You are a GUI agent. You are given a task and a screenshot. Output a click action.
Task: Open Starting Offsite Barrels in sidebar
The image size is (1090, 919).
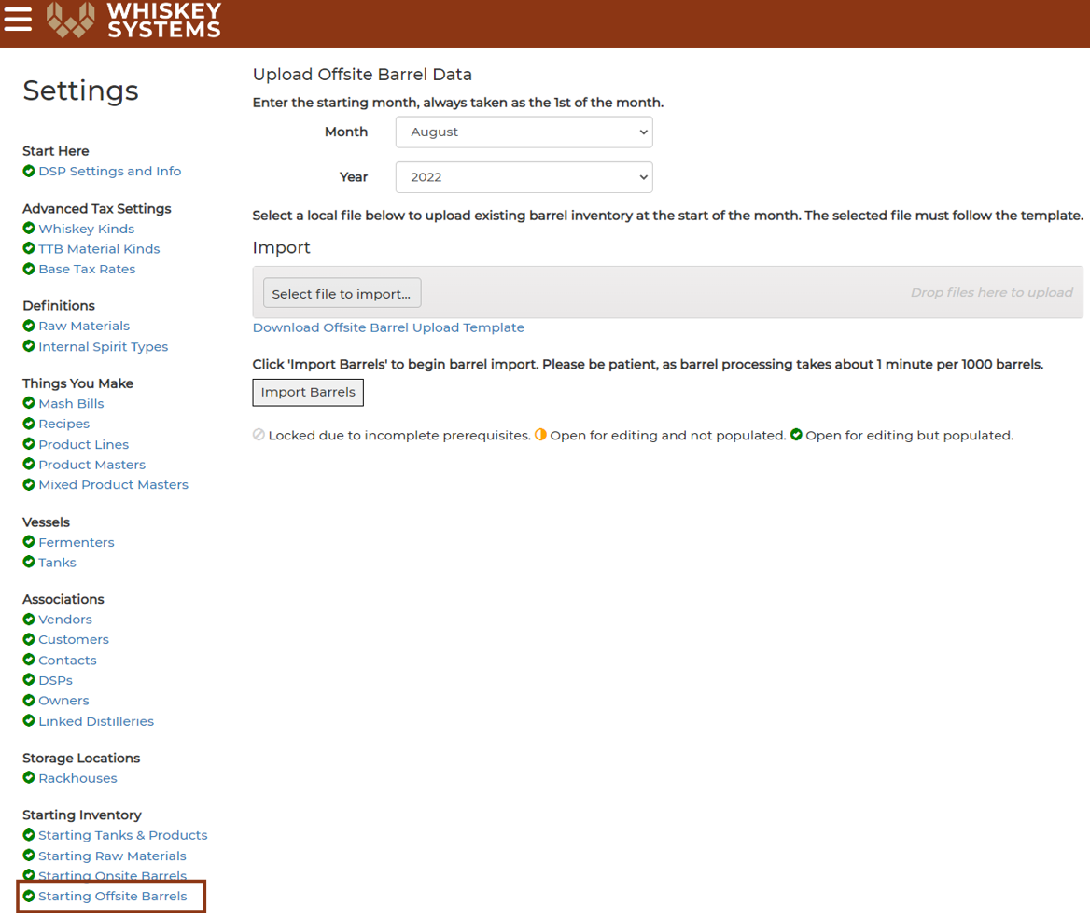[x=113, y=896]
